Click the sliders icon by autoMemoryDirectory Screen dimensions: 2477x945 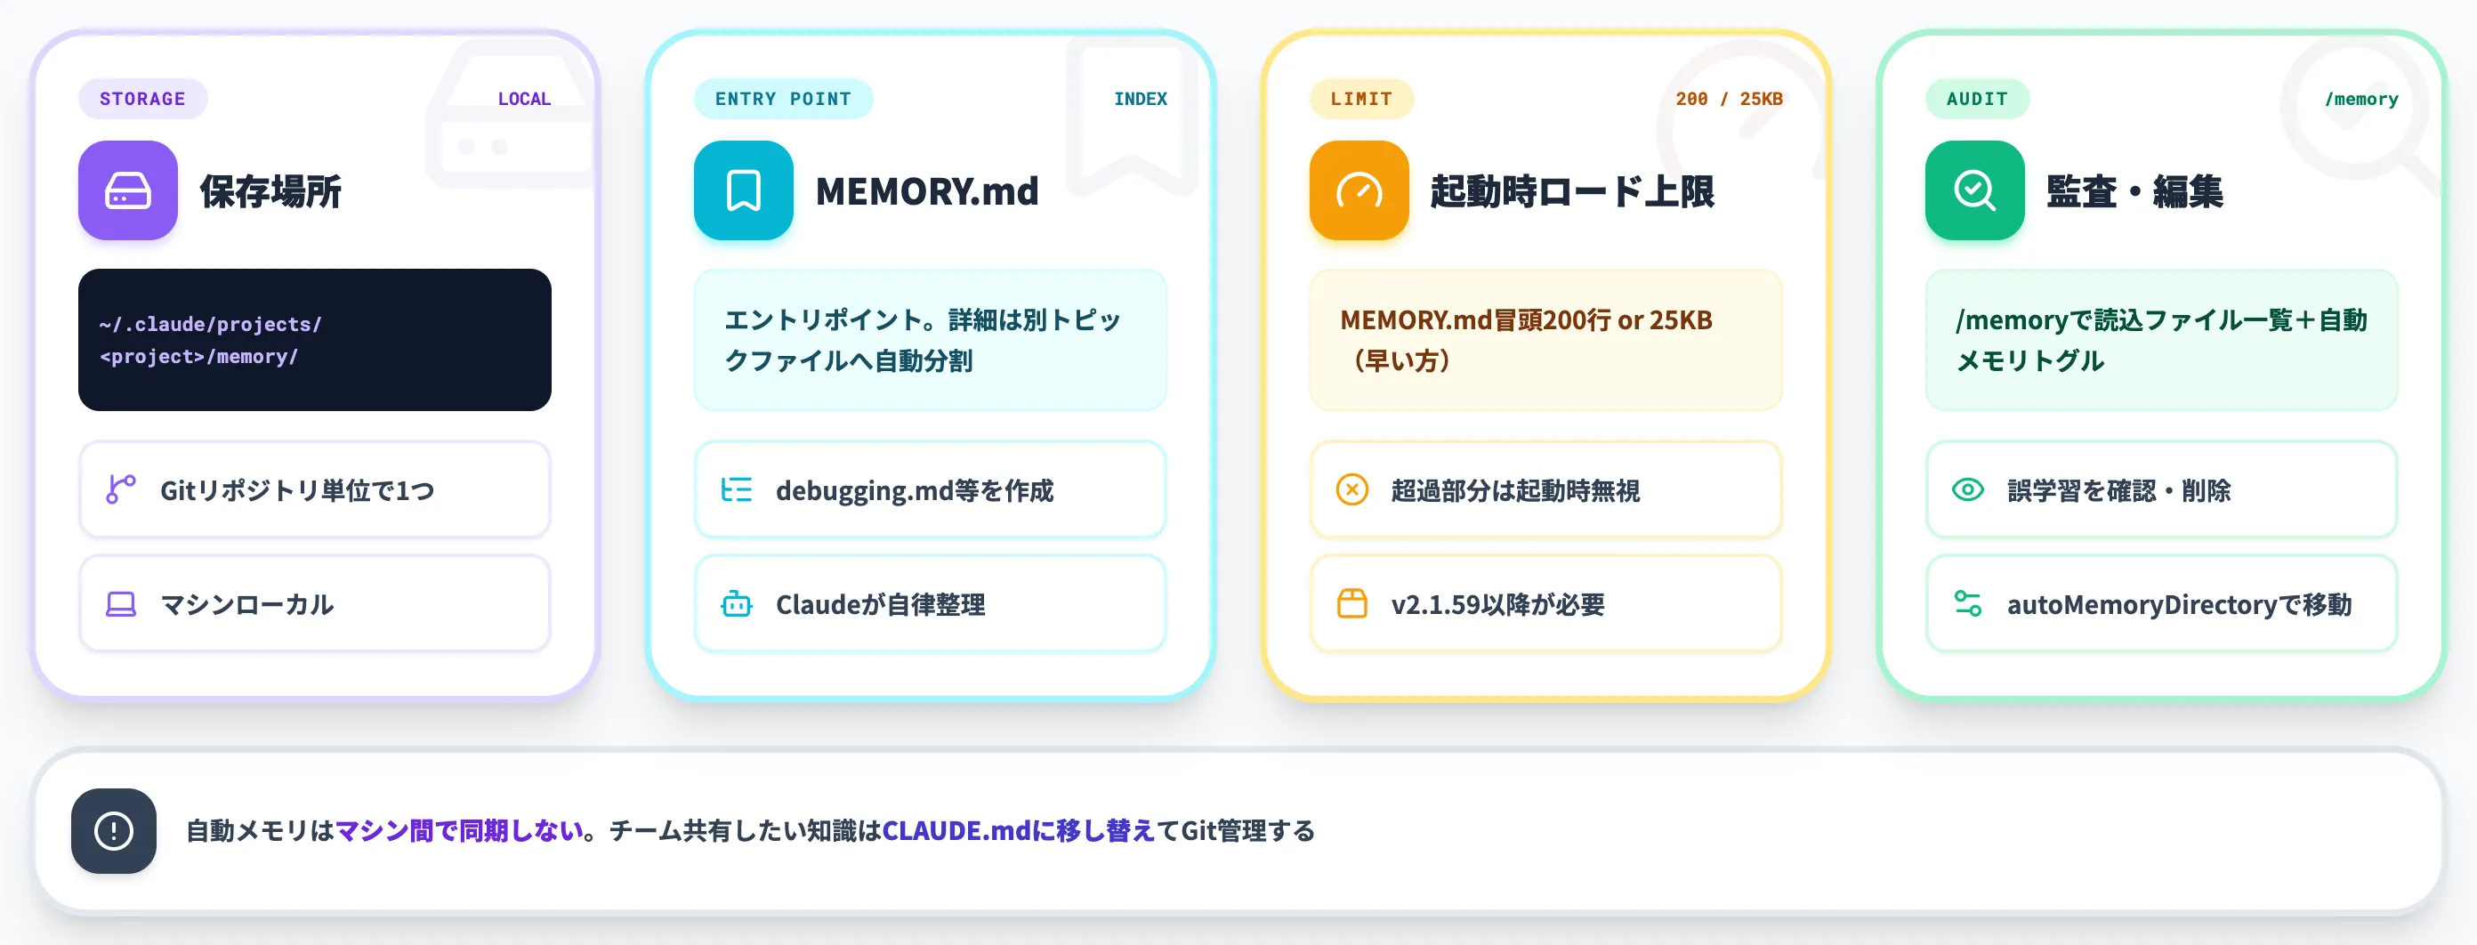pos(1967,605)
